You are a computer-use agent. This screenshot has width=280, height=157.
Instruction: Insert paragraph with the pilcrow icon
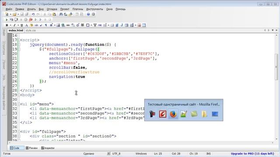46,25
